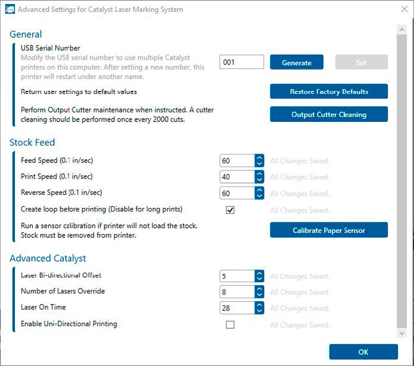Click the Calibrate Paper Sensor button
This screenshot has width=414, height=366.
(x=329, y=230)
